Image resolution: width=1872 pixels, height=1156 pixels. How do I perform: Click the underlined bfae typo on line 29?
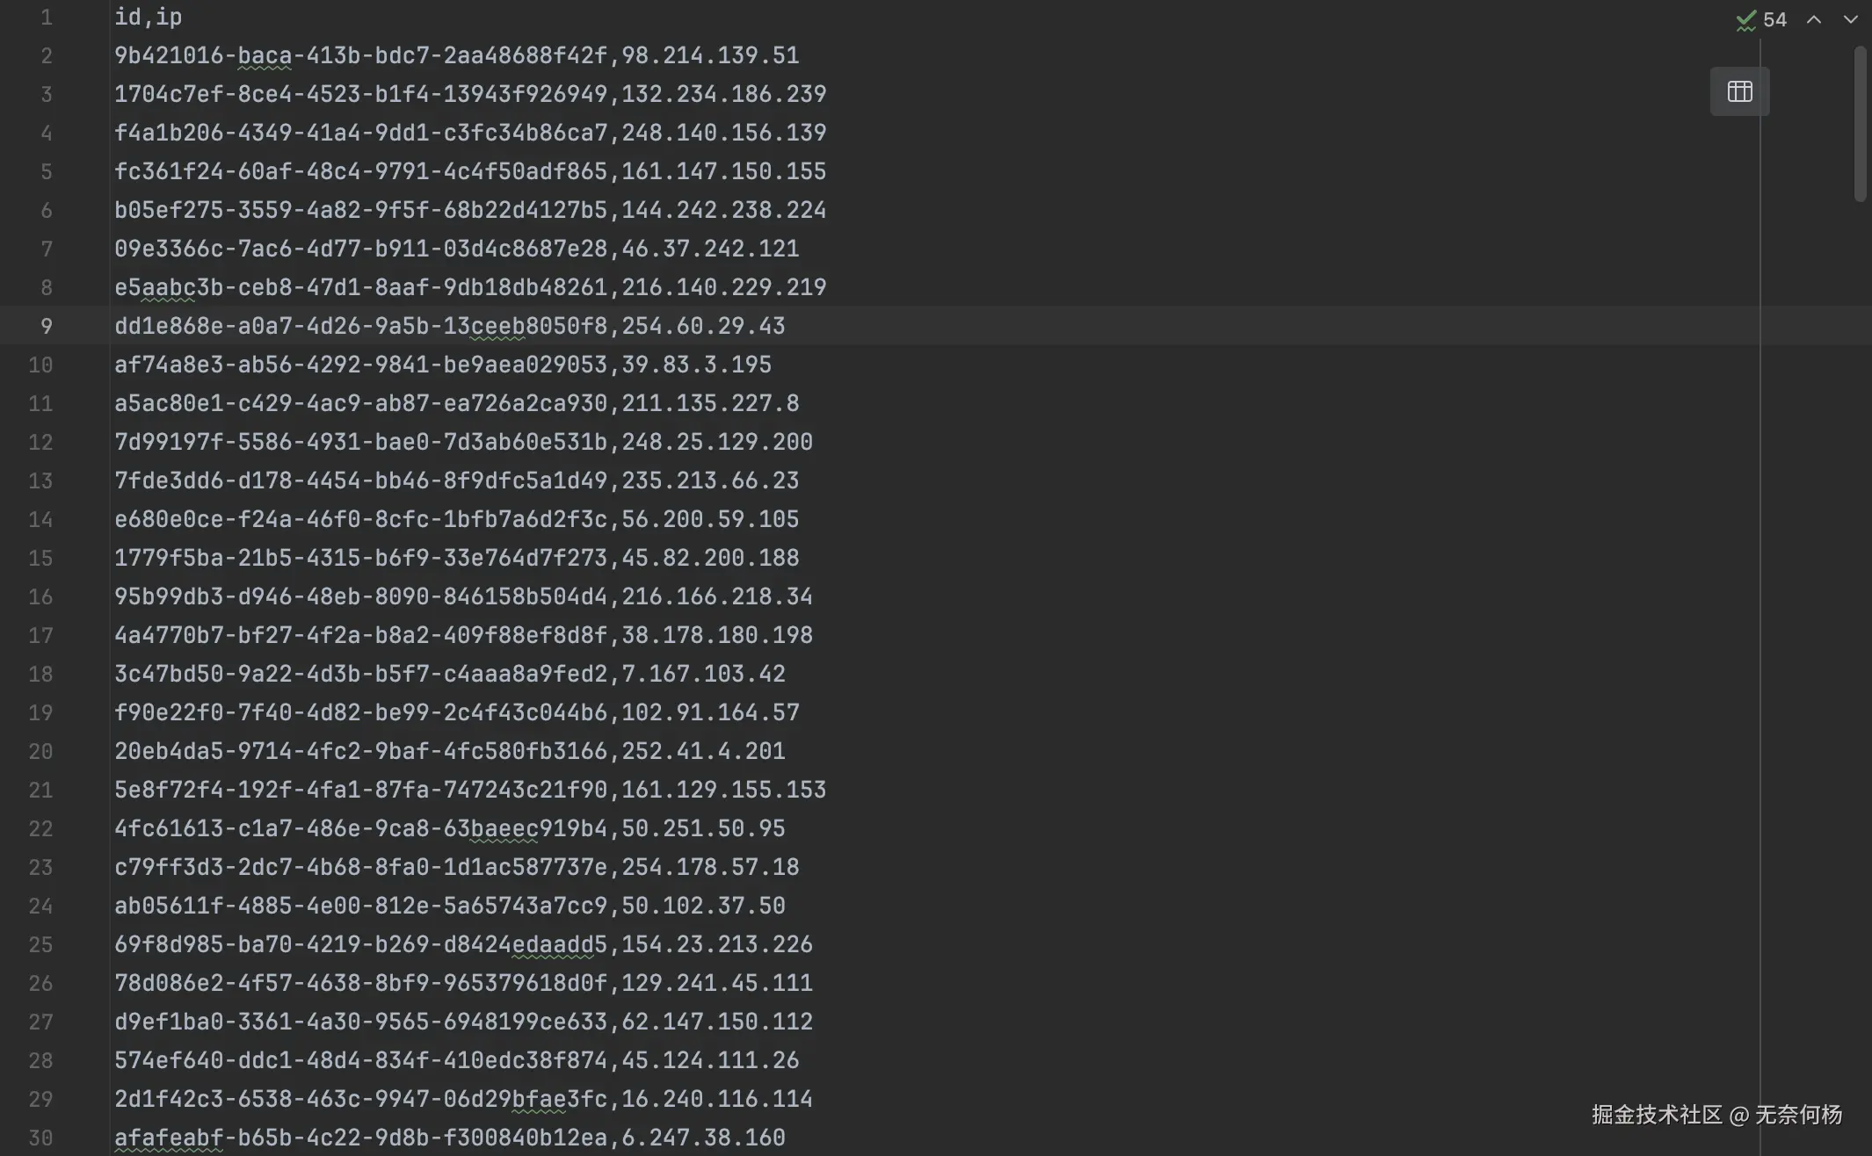tap(538, 1099)
